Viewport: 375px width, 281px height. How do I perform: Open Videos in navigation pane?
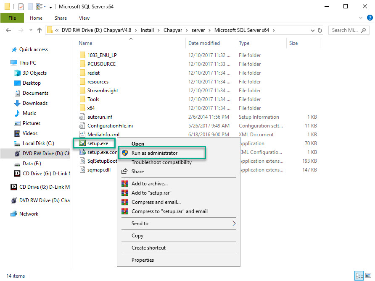tap(30, 133)
